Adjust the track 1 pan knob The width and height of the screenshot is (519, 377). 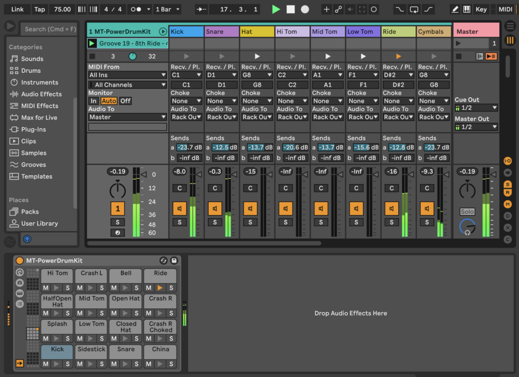click(x=118, y=190)
